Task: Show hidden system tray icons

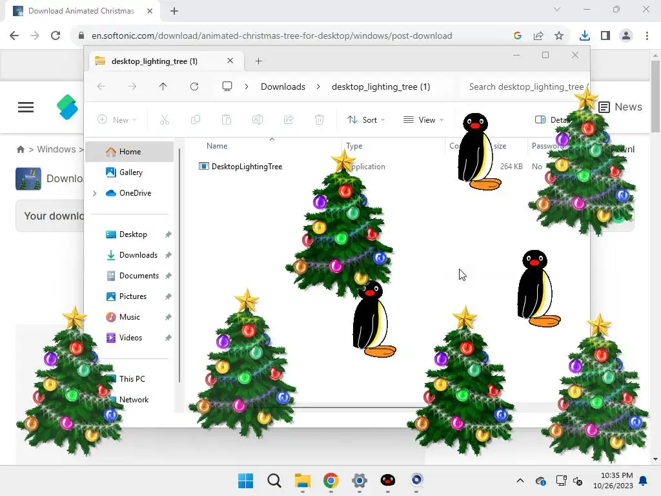Action: click(x=520, y=480)
